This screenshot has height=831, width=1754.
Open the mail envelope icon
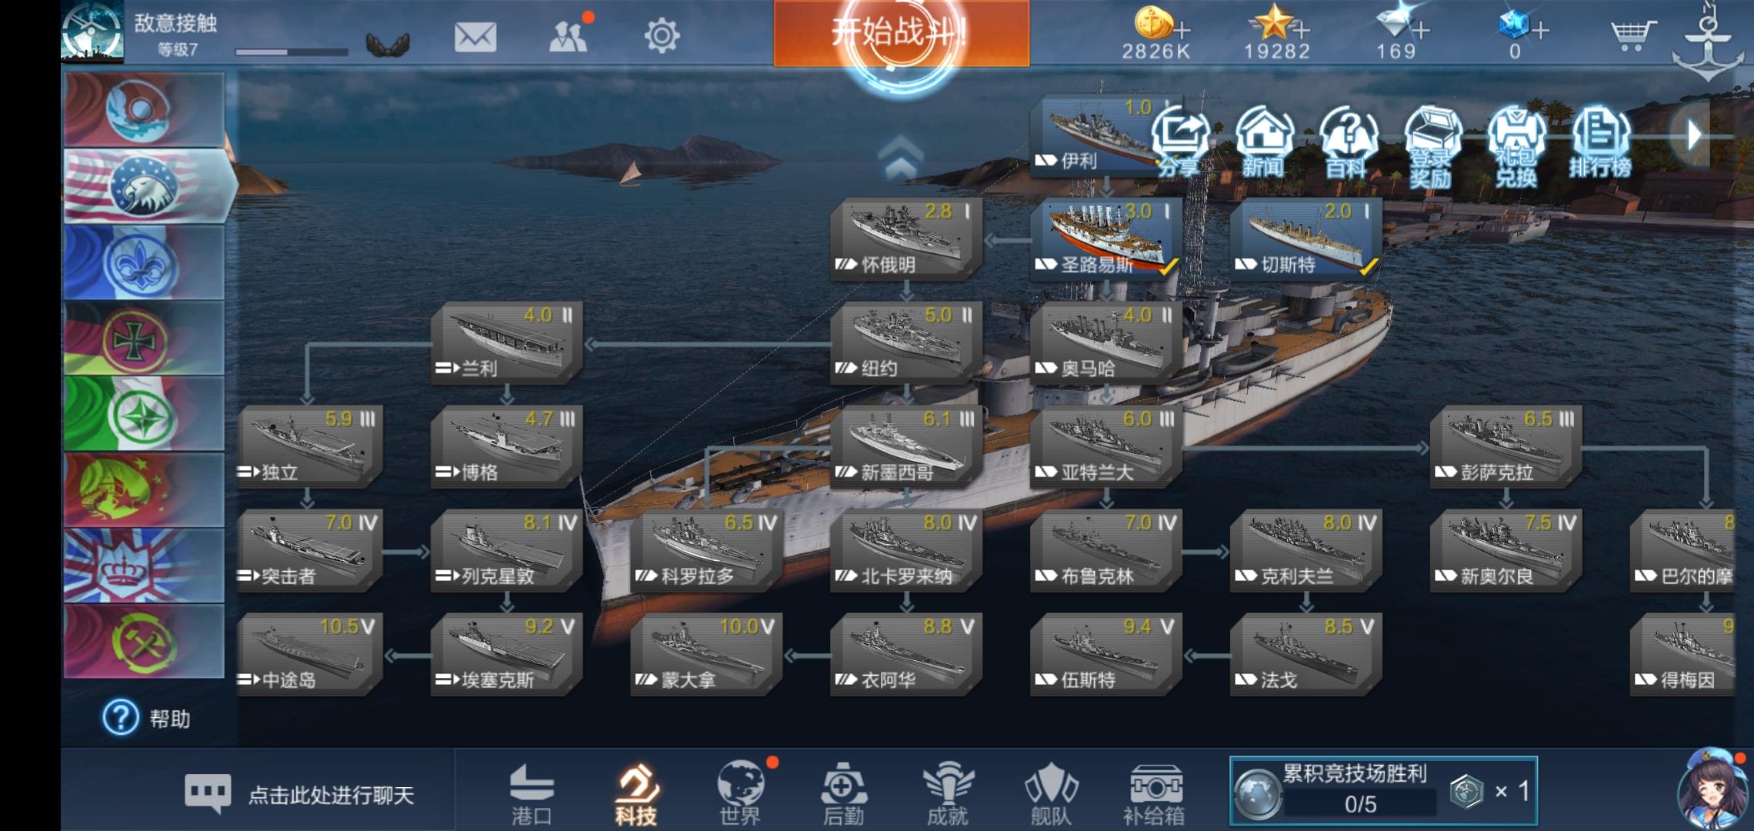point(475,36)
